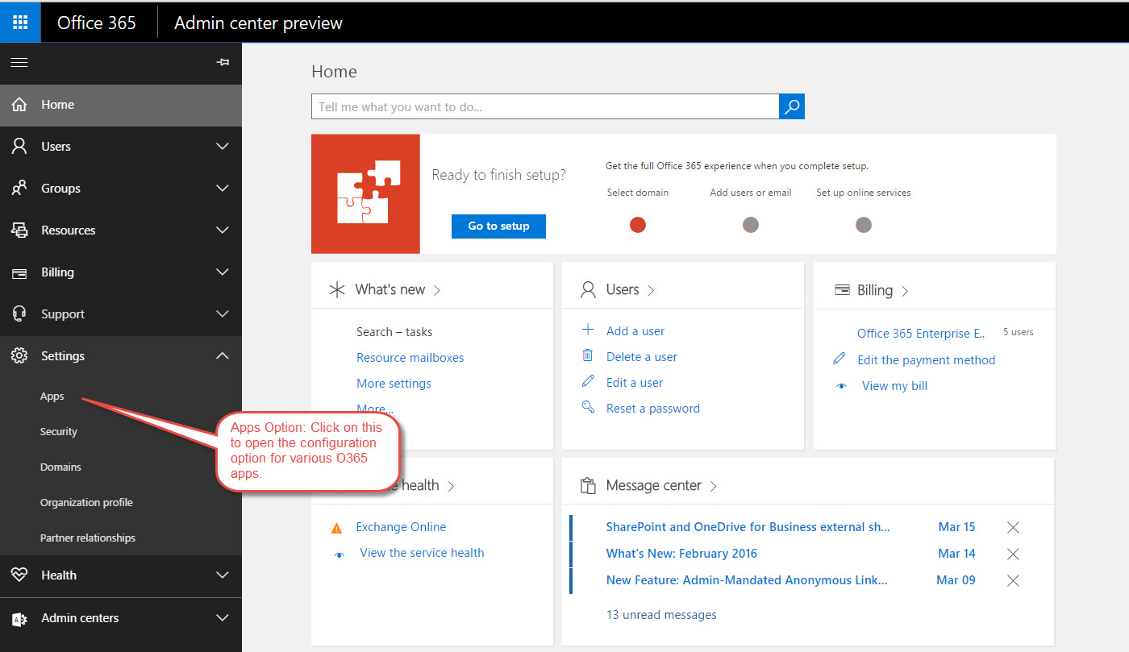The width and height of the screenshot is (1129, 652).
Task: Open the Resource mailboxes link
Action: click(x=410, y=358)
